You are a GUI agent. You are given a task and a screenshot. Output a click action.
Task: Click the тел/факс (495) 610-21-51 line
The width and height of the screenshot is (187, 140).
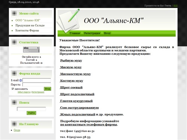77,131
